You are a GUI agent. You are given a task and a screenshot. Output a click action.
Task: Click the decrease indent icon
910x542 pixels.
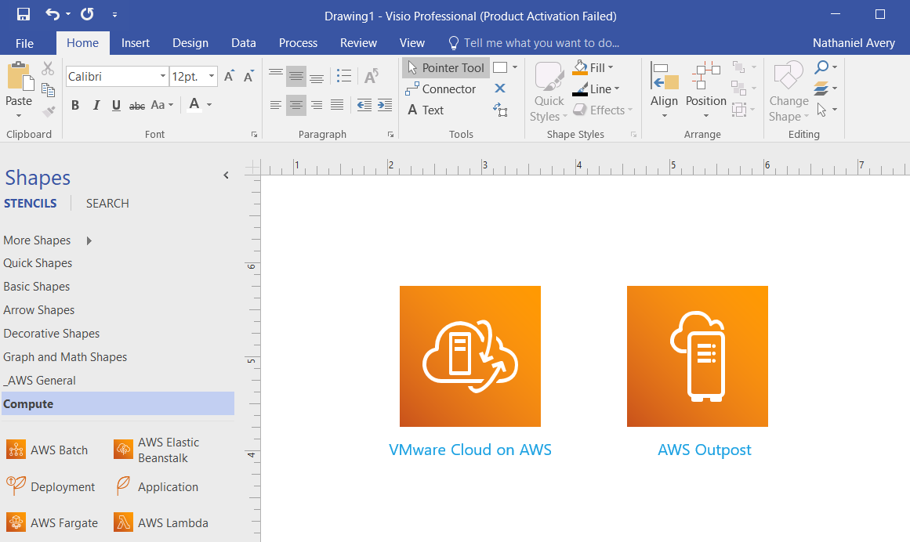(x=364, y=105)
